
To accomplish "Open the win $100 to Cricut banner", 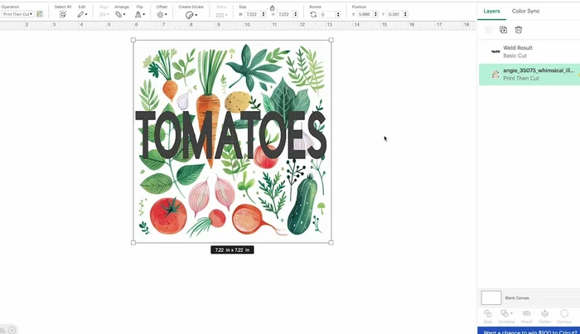I will click(529, 331).
